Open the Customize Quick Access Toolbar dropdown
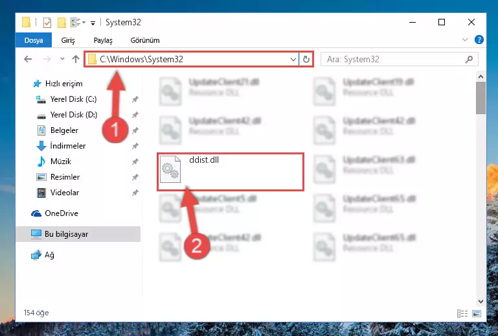 [93, 23]
